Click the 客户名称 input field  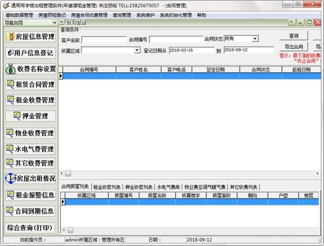point(104,39)
